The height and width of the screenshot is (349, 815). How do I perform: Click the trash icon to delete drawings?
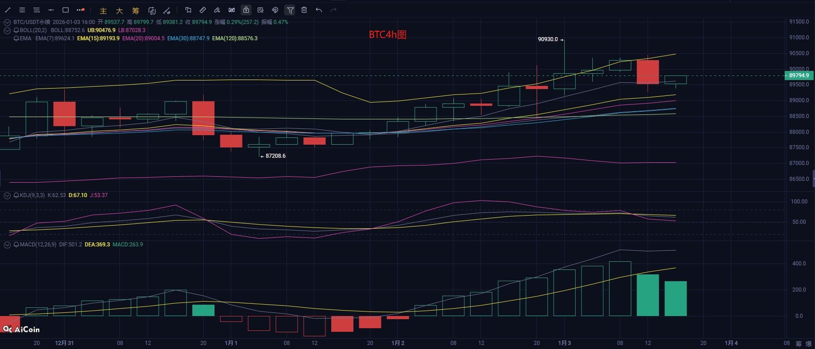coord(304,10)
